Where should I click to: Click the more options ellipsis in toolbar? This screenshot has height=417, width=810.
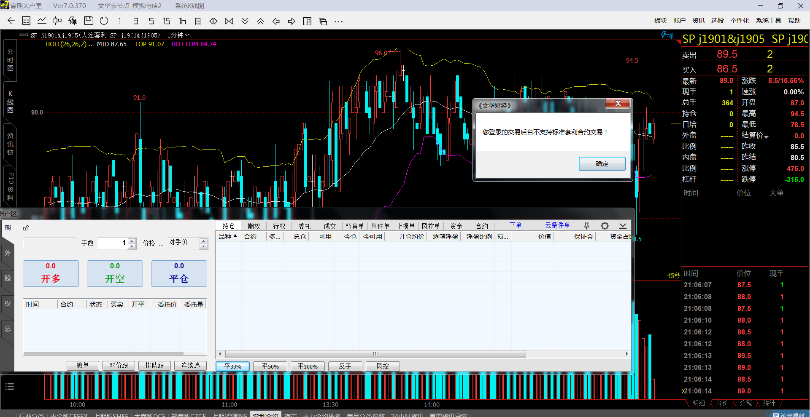click(338, 21)
